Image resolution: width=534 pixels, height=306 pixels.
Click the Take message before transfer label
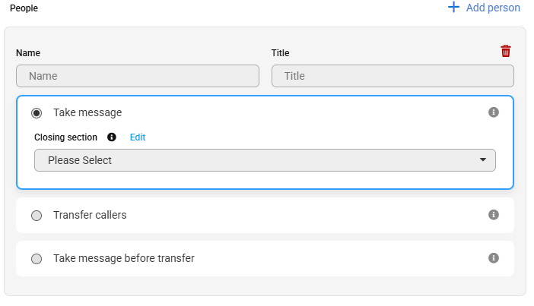[x=124, y=258]
